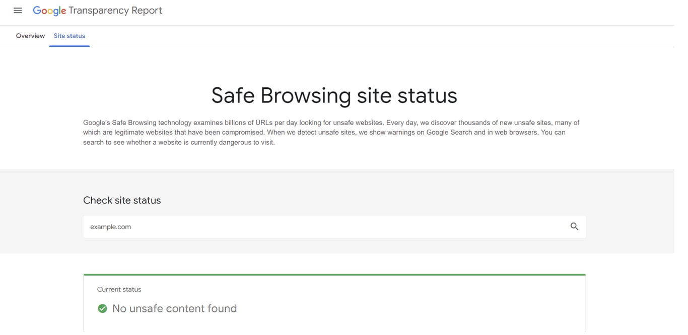The height and width of the screenshot is (335, 688).
Task: Click the green safety badge beside the result
Action: click(x=102, y=308)
